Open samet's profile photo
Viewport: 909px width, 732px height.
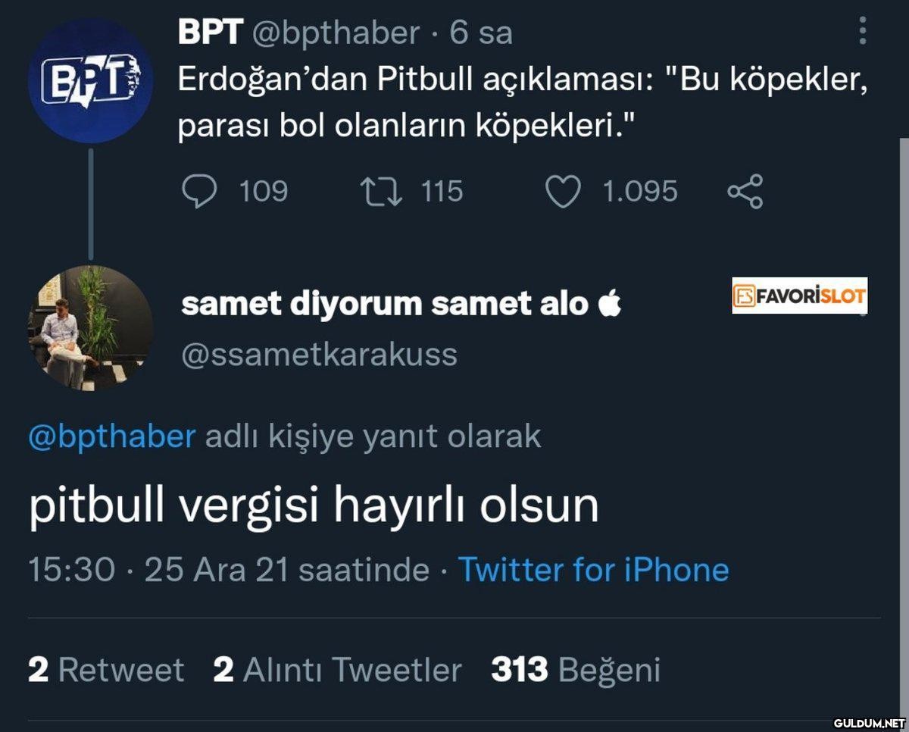click(x=90, y=328)
